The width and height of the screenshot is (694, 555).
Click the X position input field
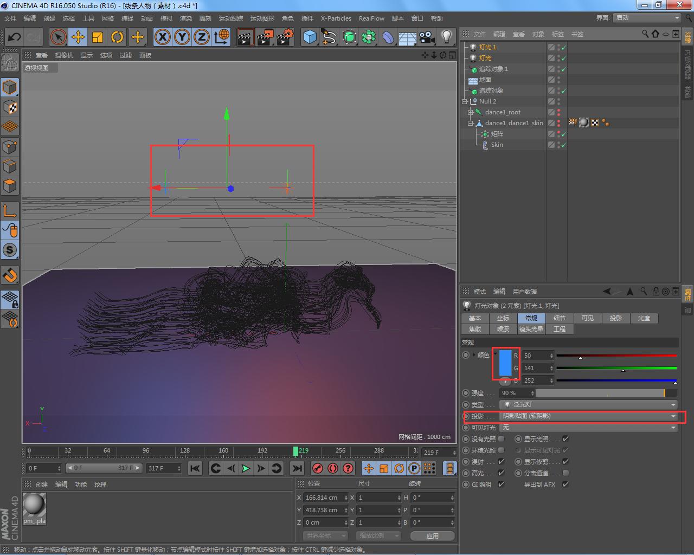tap(323, 498)
